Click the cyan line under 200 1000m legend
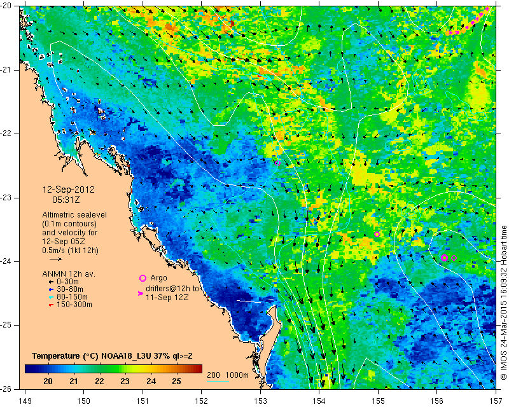The image size is (509, 407). pos(218,381)
